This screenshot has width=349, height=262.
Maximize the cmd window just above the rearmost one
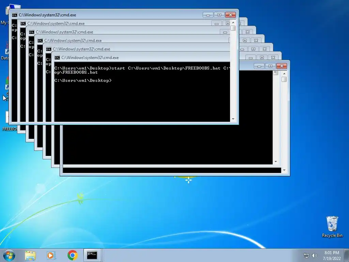pos(262,57)
